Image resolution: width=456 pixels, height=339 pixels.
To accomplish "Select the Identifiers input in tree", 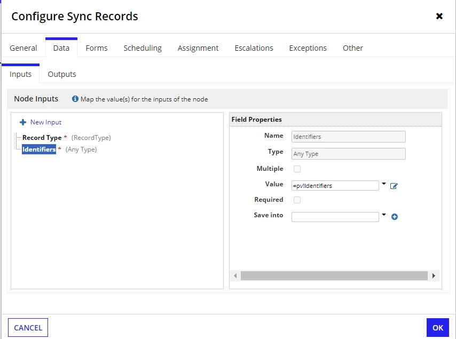I will click(39, 149).
